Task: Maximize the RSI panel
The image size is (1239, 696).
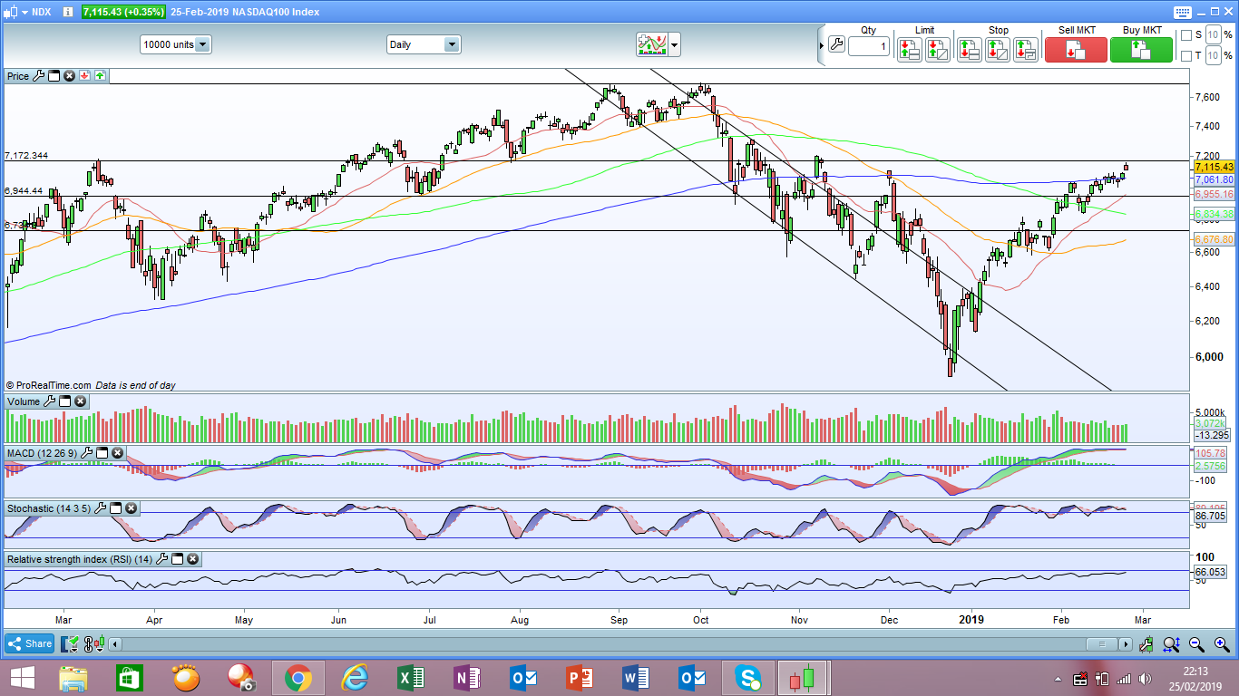Action: click(x=177, y=559)
